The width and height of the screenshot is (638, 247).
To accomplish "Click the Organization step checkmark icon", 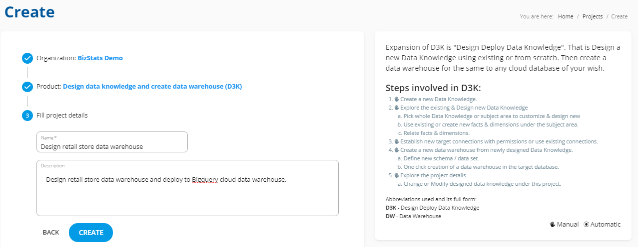I will pyautogui.click(x=27, y=58).
